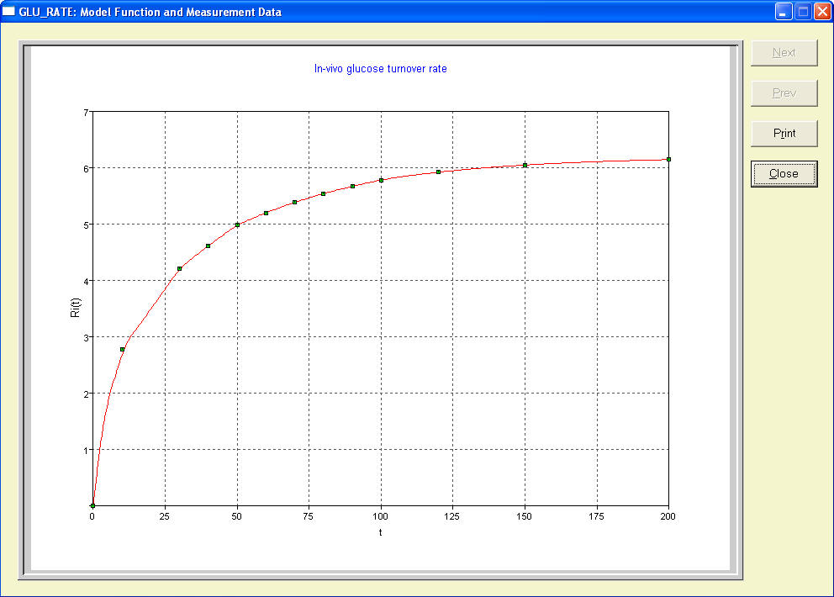
Task: Select the measurement marker at t=10
Action: pyautogui.click(x=123, y=349)
